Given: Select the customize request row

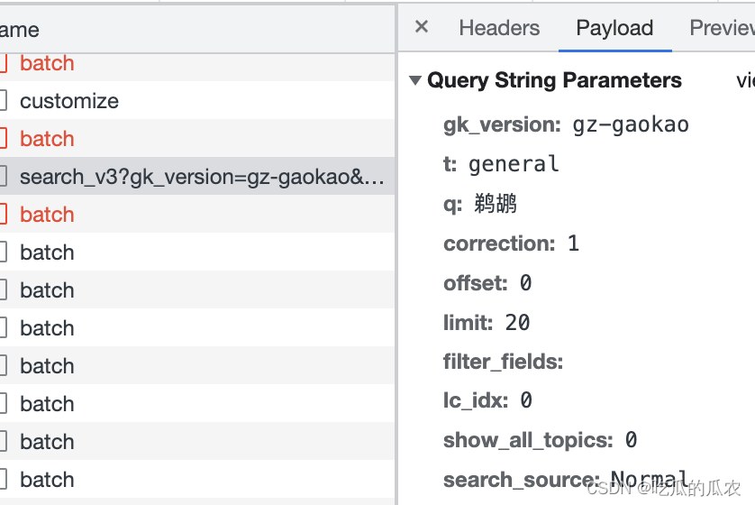Looking at the screenshot, I should click(x=69, y=101).
